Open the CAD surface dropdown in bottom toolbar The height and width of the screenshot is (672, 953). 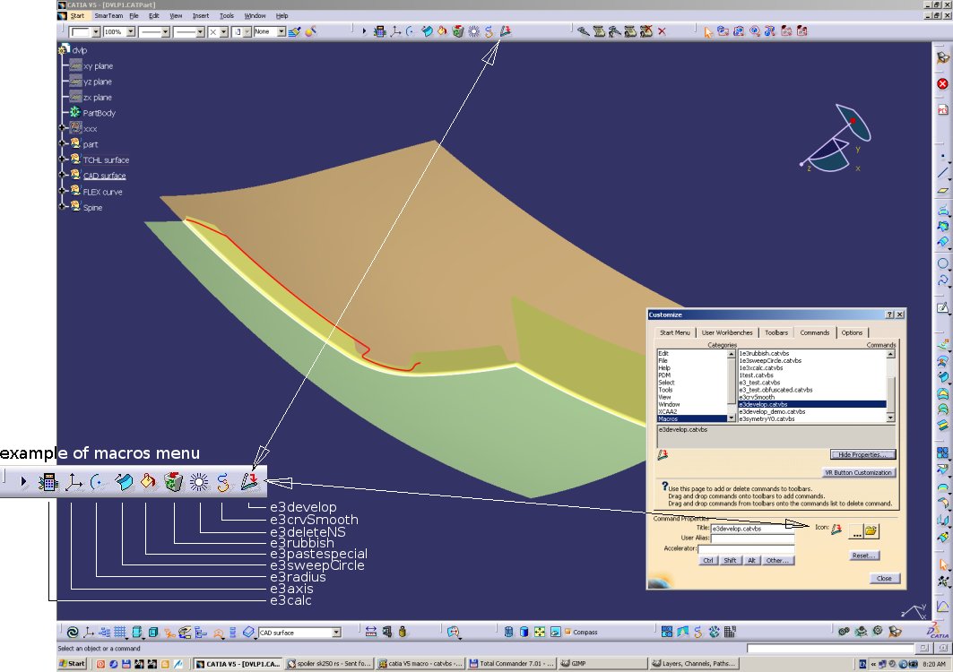336,633
